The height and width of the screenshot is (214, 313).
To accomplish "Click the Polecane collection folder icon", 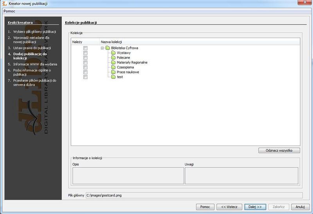I will (113, 58).
